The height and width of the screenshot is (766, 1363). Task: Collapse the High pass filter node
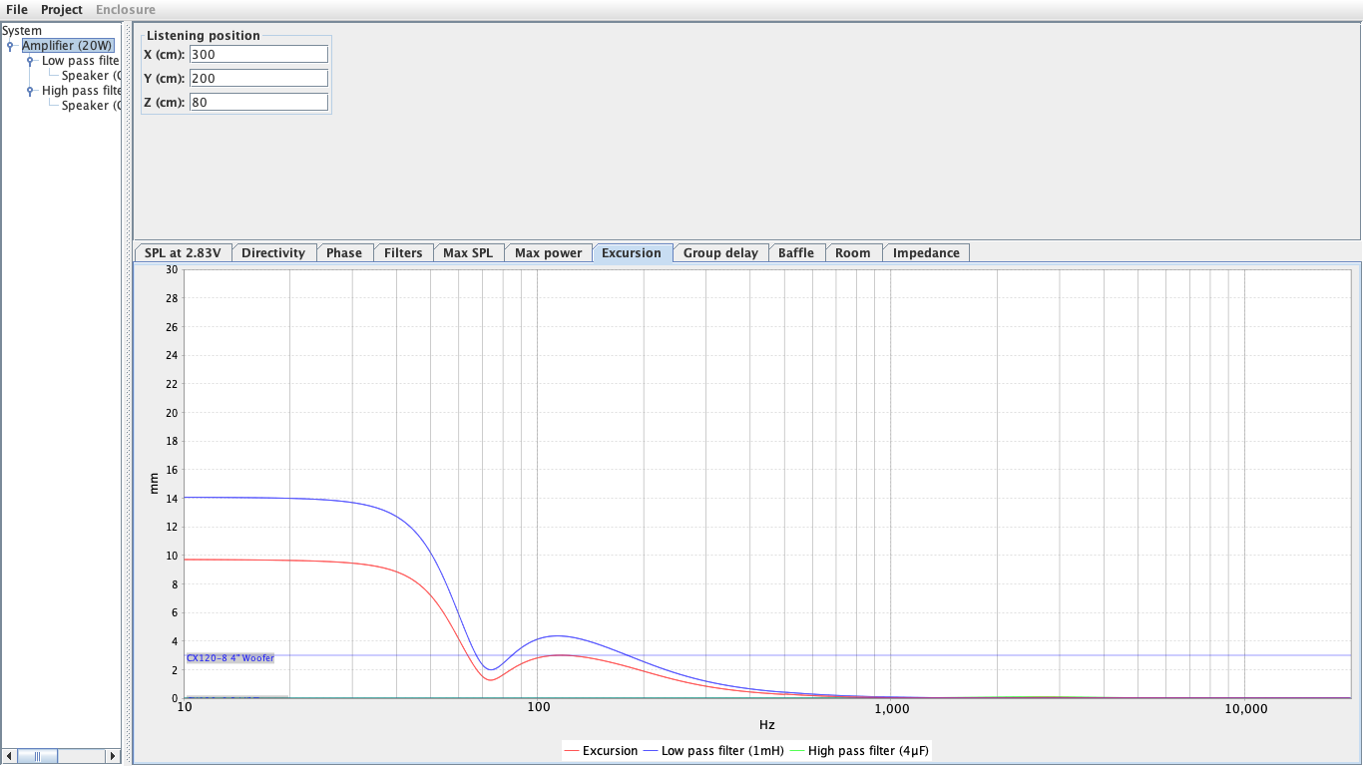pos(30,91)
